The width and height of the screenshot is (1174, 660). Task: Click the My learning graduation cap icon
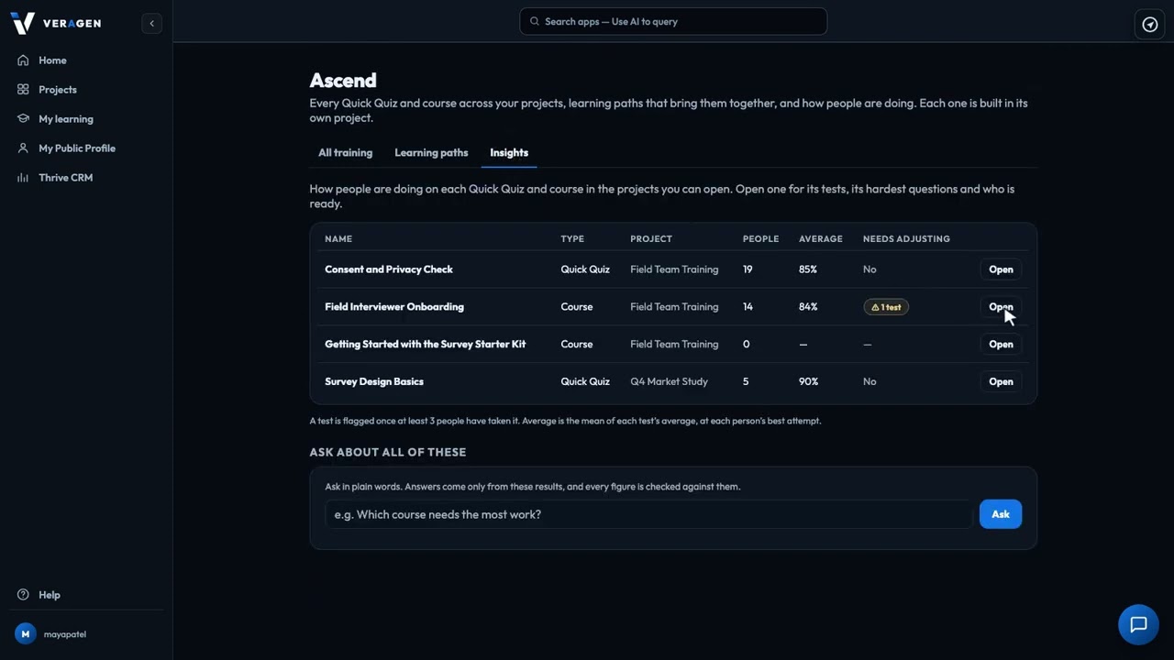tap(23, 119)
